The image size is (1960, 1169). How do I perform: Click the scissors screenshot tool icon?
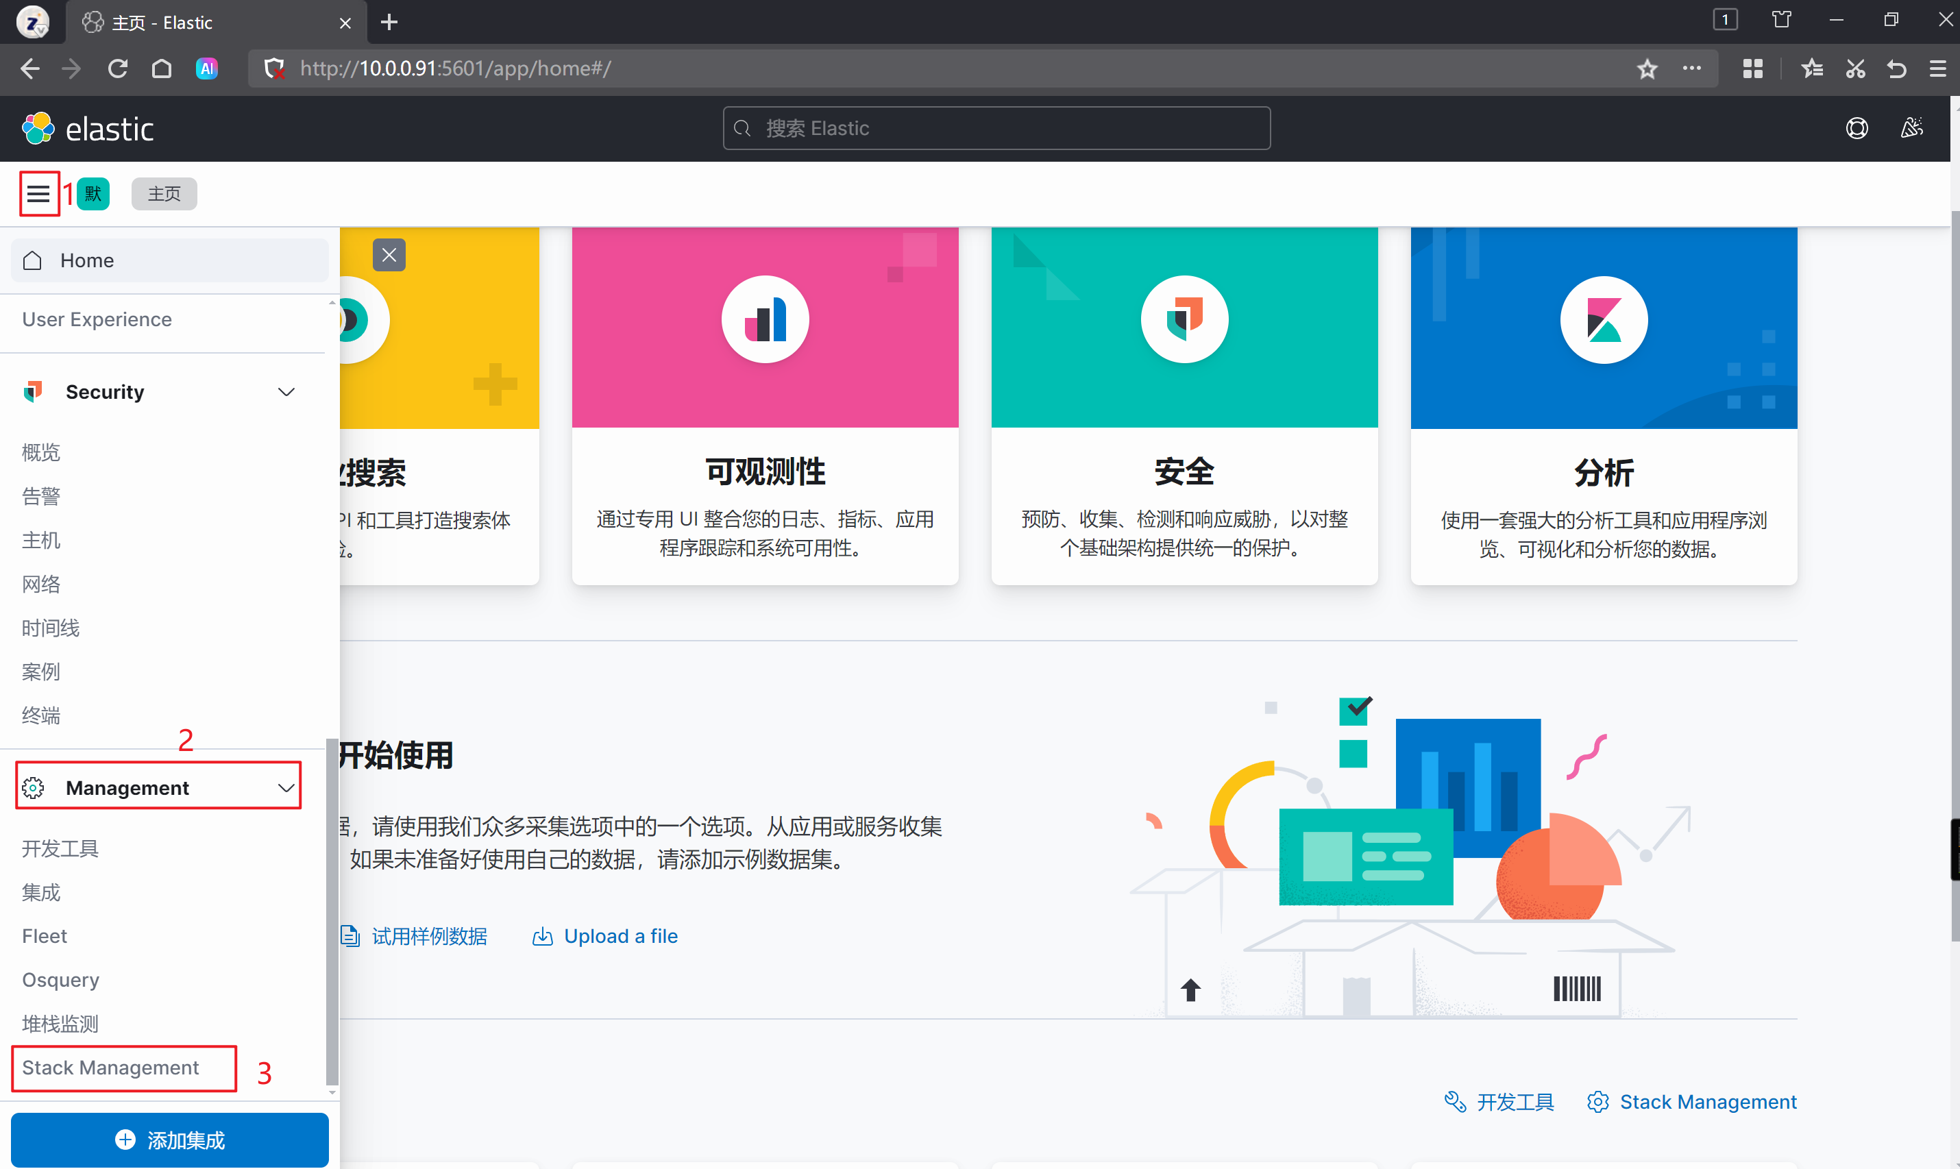coord(1855,69)
